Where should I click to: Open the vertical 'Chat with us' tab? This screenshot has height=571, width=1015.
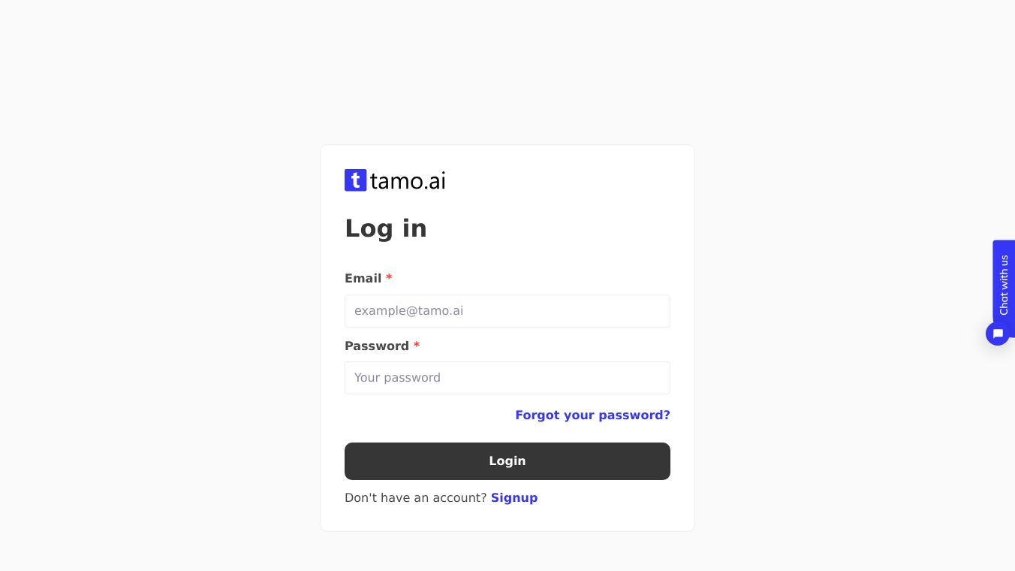click(1004, 284)
